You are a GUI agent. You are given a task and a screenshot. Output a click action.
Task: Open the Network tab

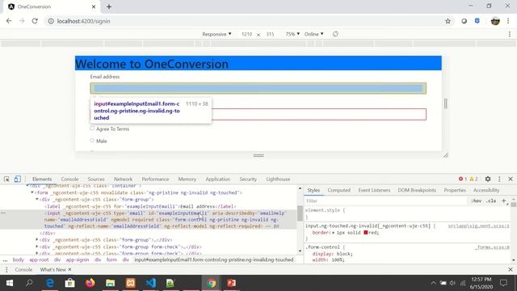pyautogui.click(x=123, y=179)
